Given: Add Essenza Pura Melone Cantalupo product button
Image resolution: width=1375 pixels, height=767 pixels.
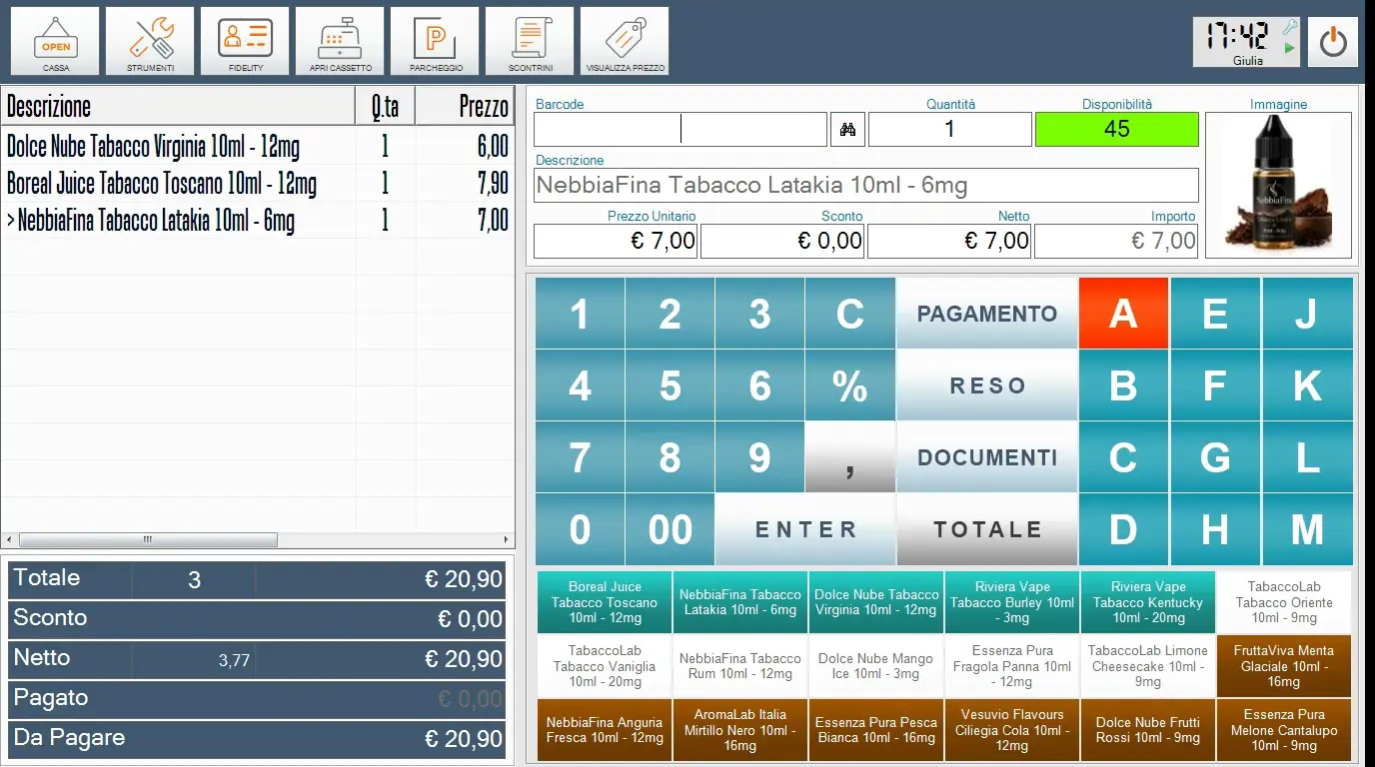Looking at the screenshot, I should click(x=1284, y=730).
